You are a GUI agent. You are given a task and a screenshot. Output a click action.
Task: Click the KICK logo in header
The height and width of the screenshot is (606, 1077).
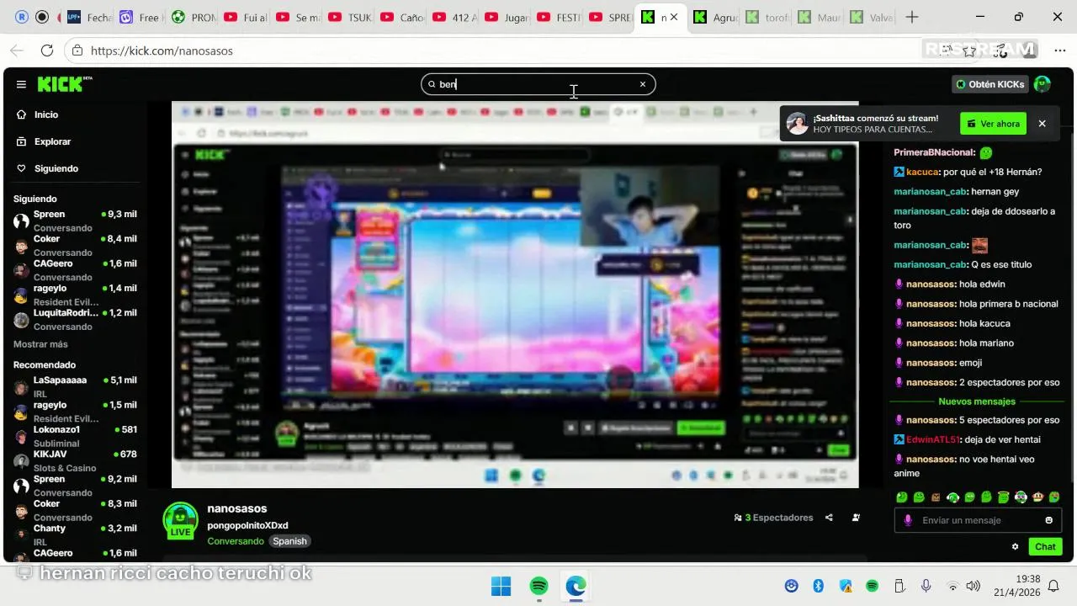point(64,84)
